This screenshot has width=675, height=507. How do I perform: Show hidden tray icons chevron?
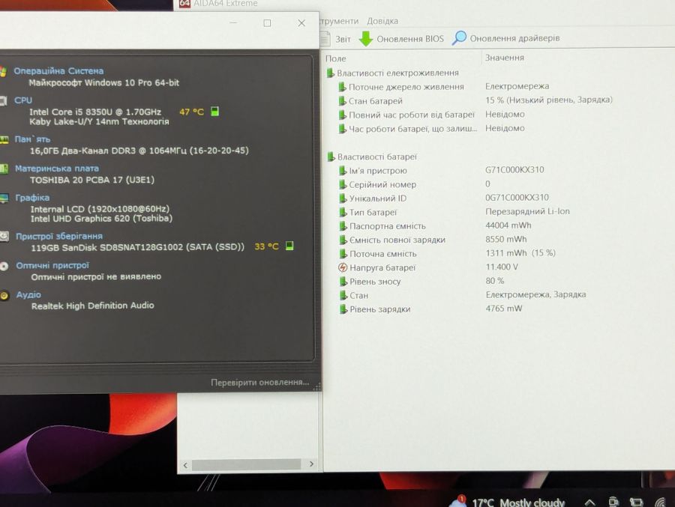[x=589, y=503]
